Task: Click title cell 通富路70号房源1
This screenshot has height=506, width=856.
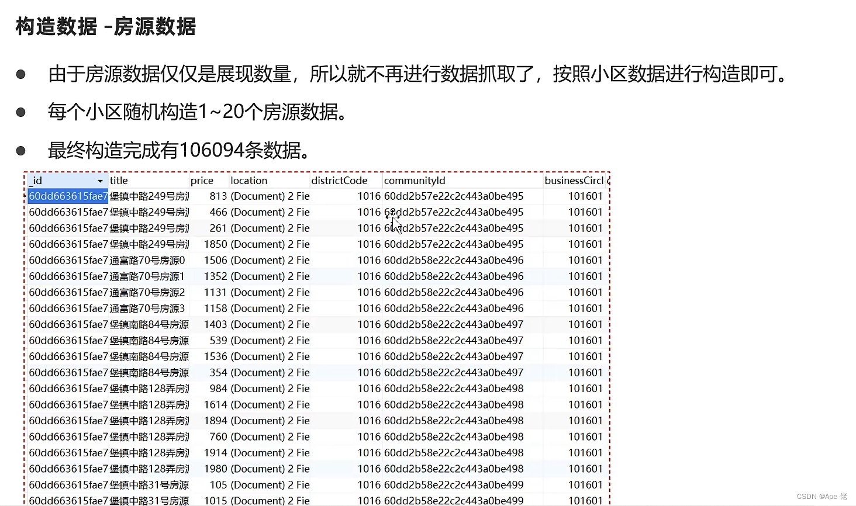Action: [149, 276]
